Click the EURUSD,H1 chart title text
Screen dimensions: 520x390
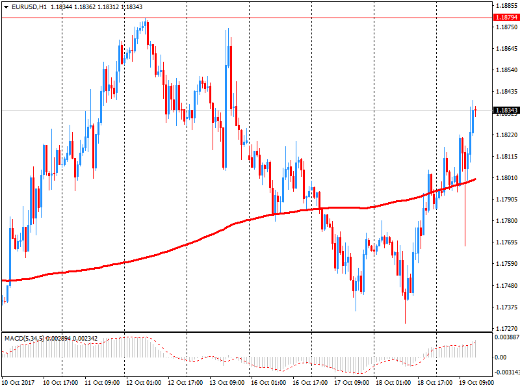tap(29, 7)
